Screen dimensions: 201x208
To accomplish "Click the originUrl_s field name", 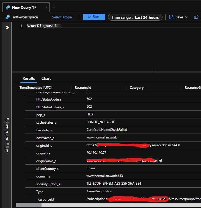I will point(44,146).
